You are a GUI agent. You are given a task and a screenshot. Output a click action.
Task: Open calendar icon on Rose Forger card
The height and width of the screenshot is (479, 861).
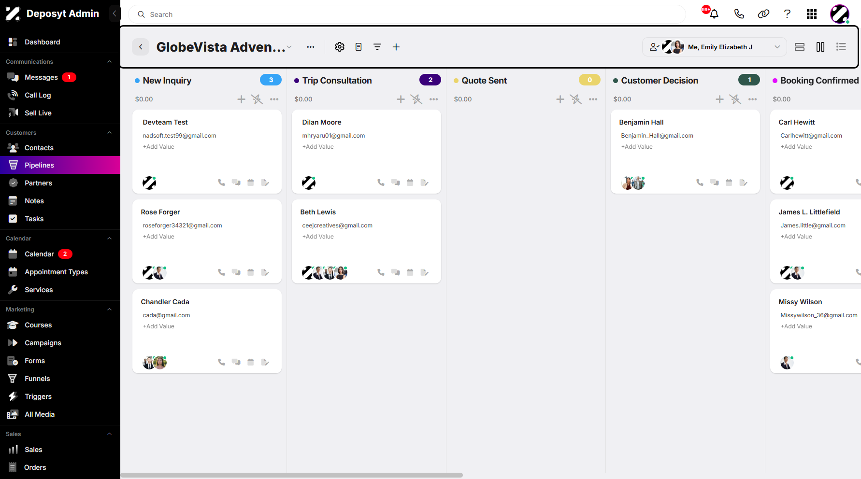(251, 272)
